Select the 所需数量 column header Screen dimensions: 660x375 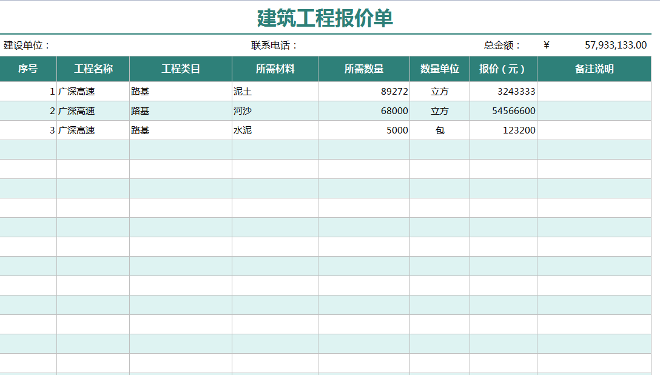[363, 69]
